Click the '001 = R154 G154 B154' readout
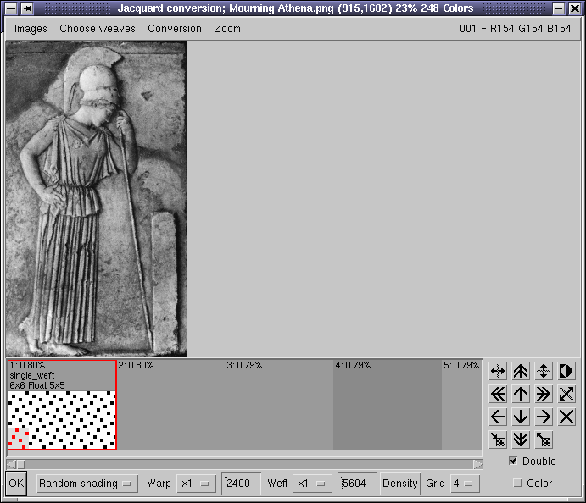The width and height of the screenshot is (586, 503). point(516,29)
